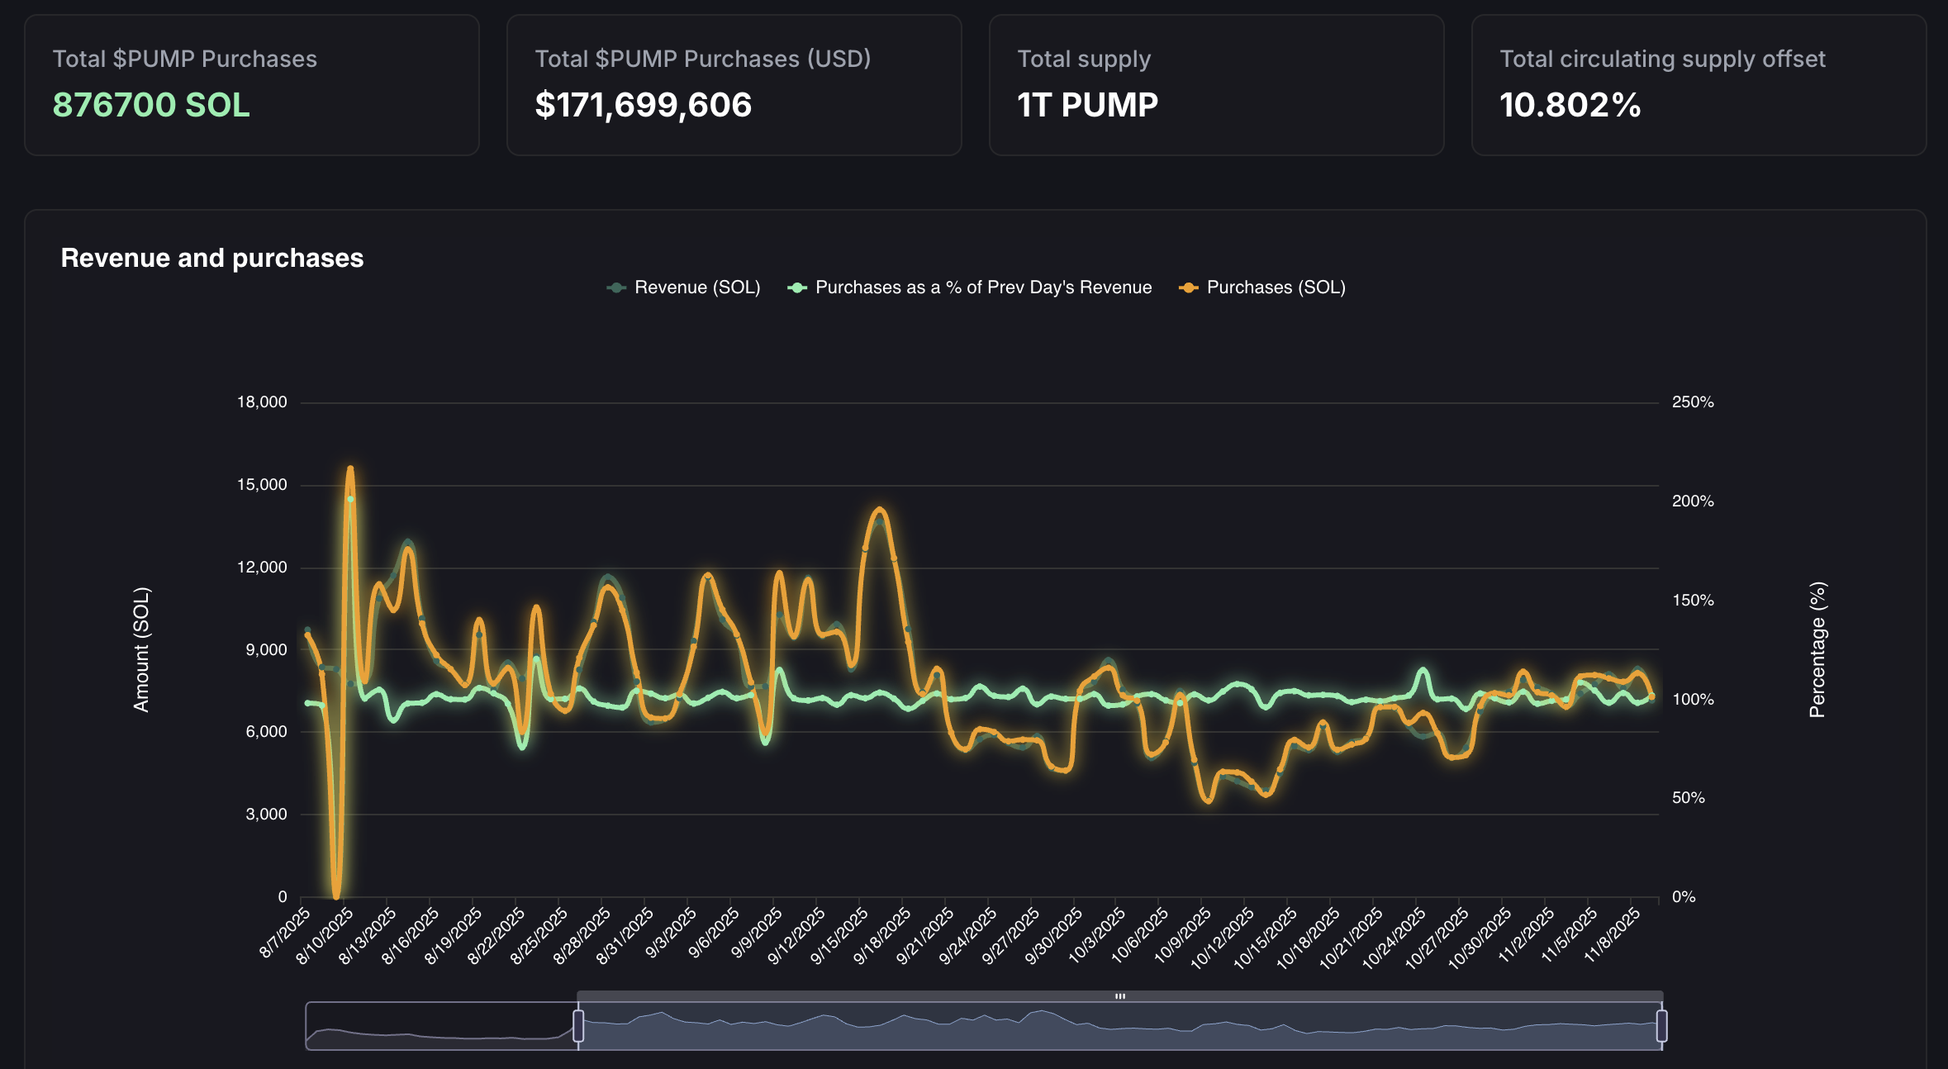Click the 876700 SOL value
Image resolution: width=1948 pixels, height=1069 pixels.
[x=151, y=106]
